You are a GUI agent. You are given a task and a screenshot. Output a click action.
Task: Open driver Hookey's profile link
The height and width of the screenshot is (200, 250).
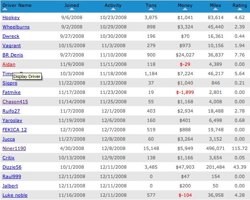point(11,18)
